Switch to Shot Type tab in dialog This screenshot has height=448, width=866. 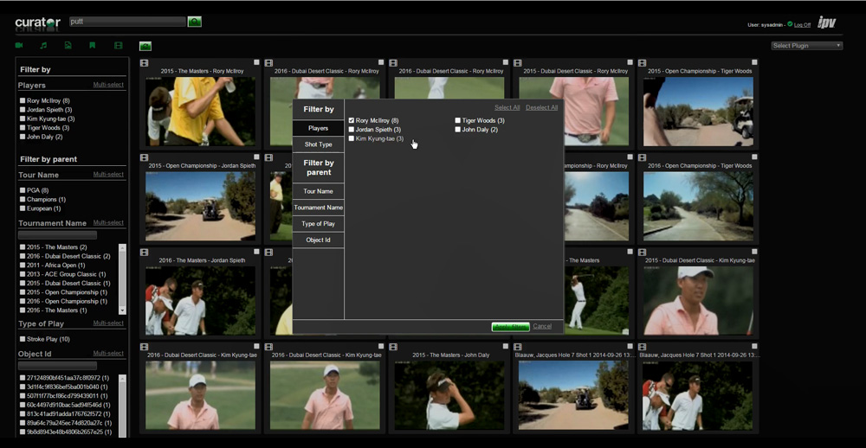pyautogui.click(x=318, y=144)
